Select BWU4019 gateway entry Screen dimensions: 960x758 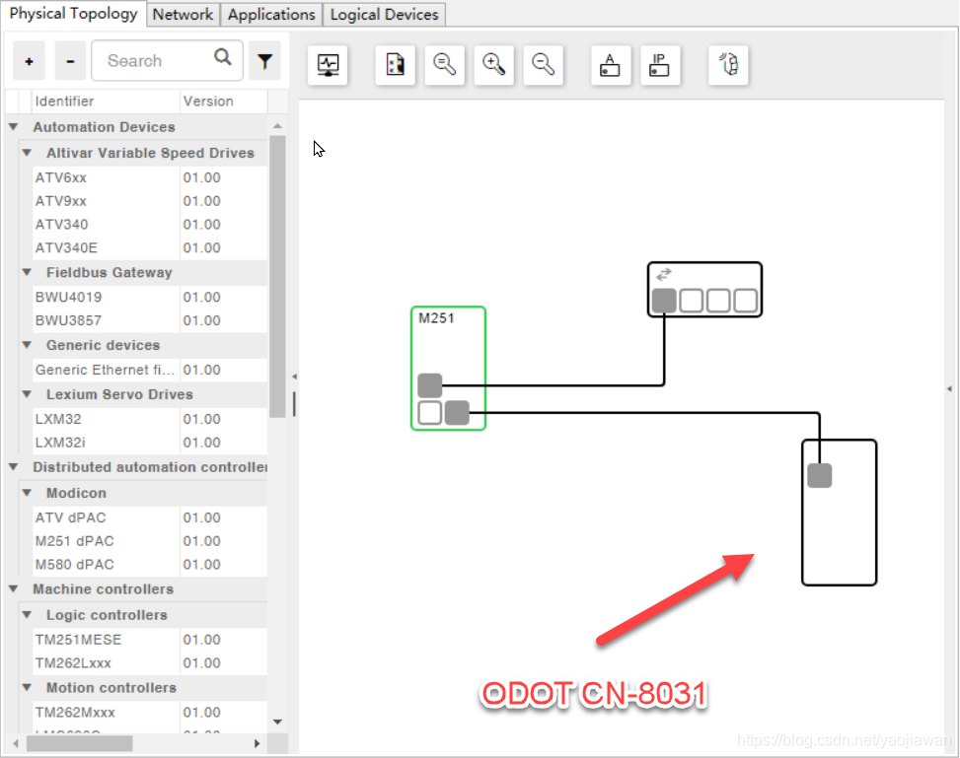click(x=149, y=297)
